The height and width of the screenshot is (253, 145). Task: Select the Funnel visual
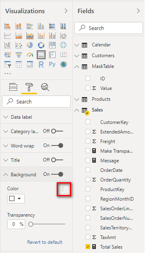(18, 55)
